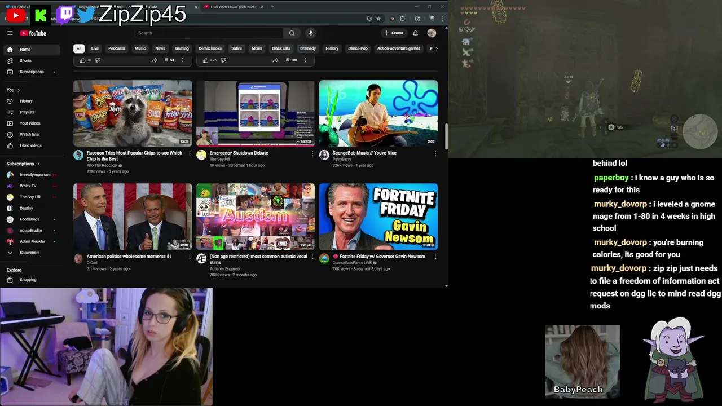Viewport: 722px width, 406px height.
Task: Open American politics wholesome moments title
Action: 129,257
